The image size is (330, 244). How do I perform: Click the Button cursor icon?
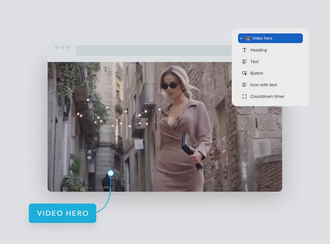pyautogui.click(x=244, y=73)
